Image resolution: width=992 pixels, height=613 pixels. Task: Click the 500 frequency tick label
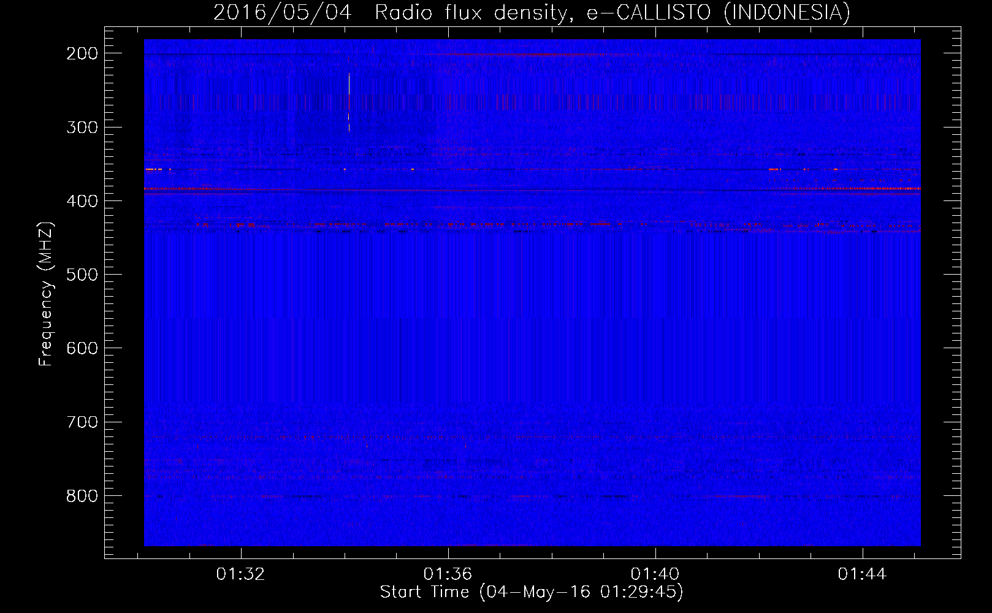pyautogui.click(x=82, y=275)
